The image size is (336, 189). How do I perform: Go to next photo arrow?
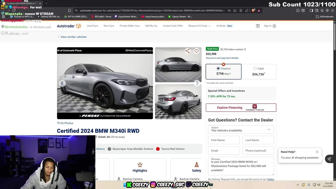coord(197,83)
